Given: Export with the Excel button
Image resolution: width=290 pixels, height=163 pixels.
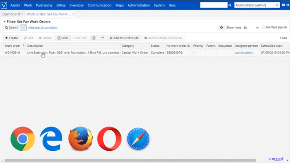Looking at the screenshot, I should click(x=63, y=38).
